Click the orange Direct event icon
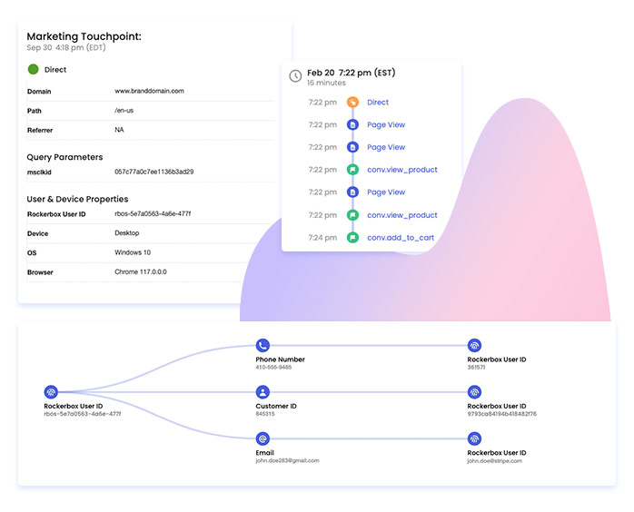This screenshot has width=634, height=512. click(x=353, y=103)
